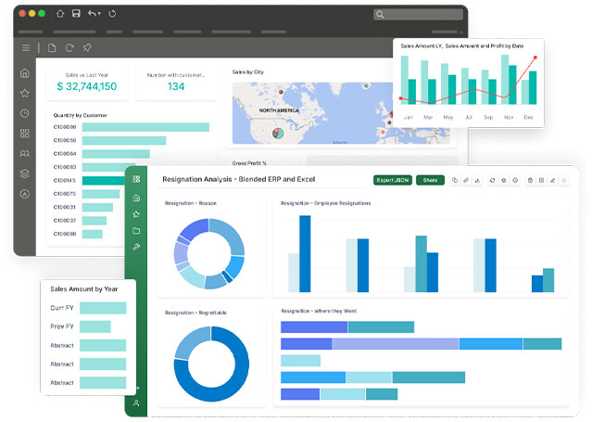This screenshot has height=422, width=592.
Task: Open the hamburger menu in dark toolbar
Action: pos(26,47)
